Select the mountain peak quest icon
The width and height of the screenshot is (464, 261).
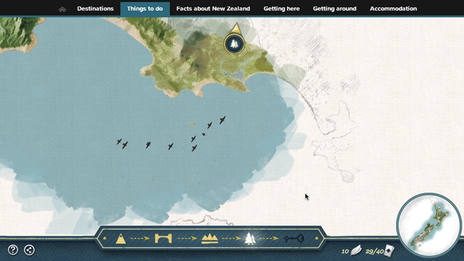(x=121, y=239)
